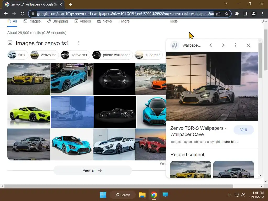The image size is (268, 201).
Task: Click the Wallpaper Cave source logo
Action: (x=175, y=45)
